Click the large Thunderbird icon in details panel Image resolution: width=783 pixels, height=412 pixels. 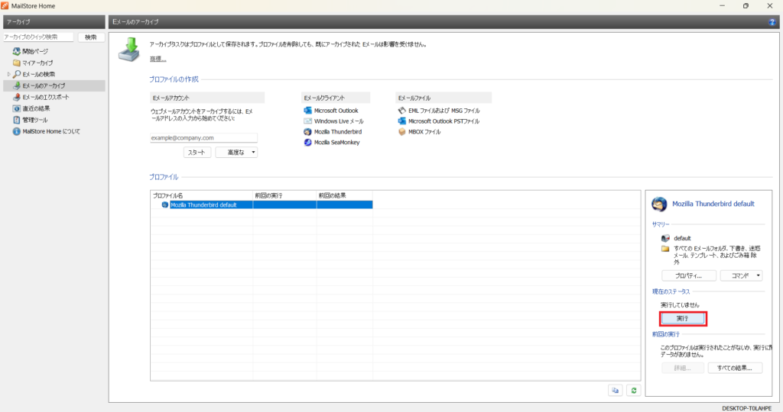click(x=659, y=204)
